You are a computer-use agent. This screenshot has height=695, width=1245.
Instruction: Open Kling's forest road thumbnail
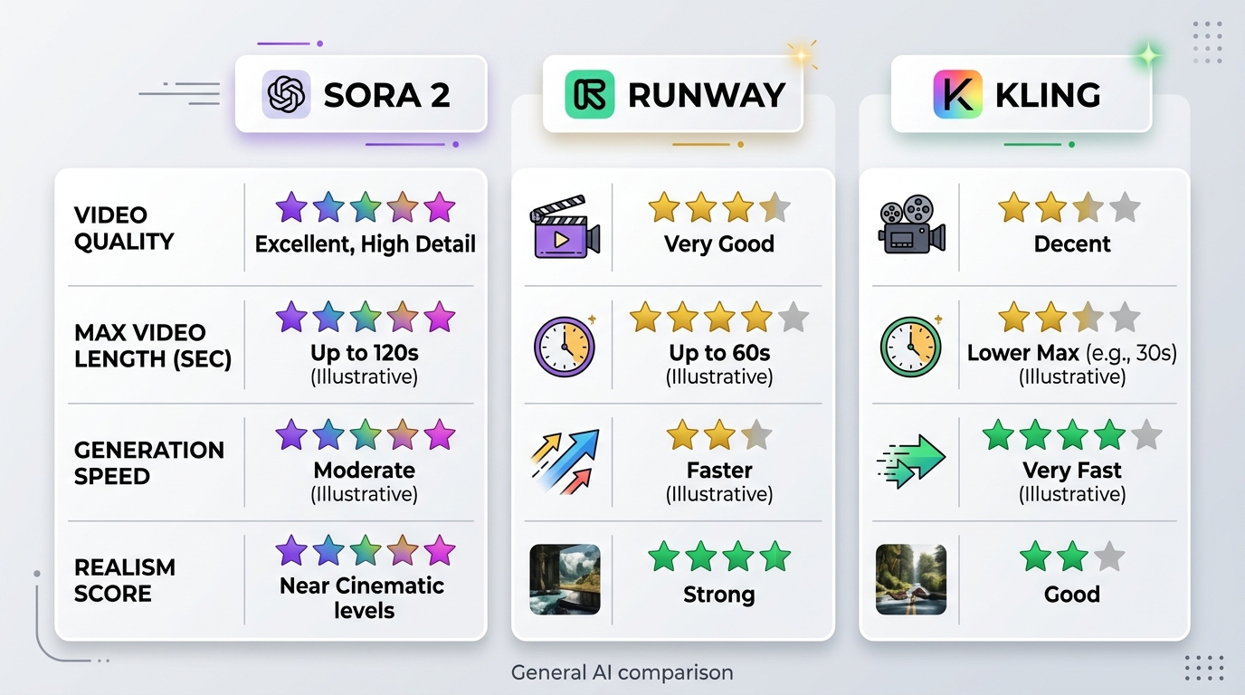click(911, 580)
